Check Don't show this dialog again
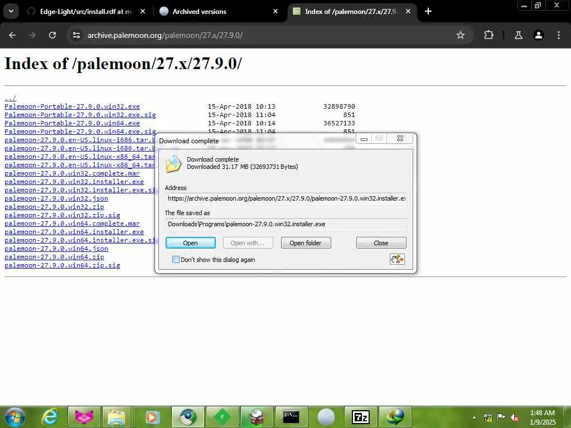The image size is (571, 428). click(x=176, y=260)
